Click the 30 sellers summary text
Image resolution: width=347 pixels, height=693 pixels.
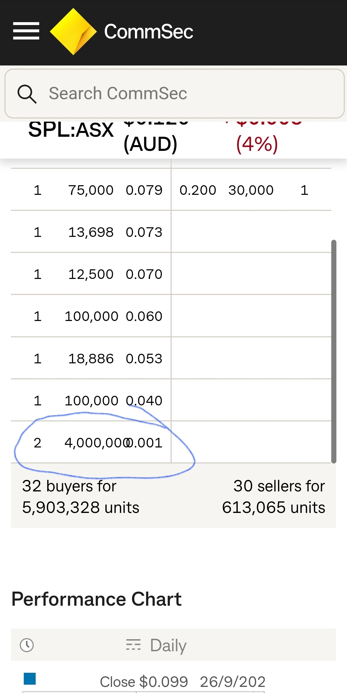(273, 497)
